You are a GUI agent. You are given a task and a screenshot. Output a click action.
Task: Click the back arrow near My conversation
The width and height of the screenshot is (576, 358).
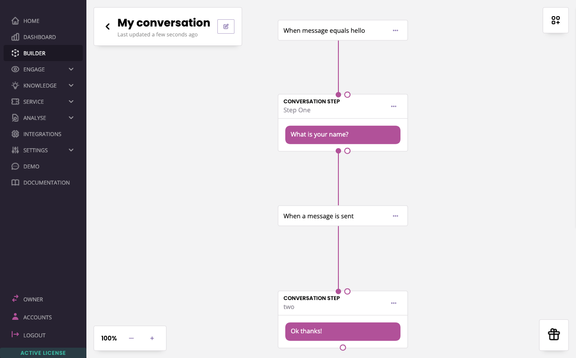pyautogui.click(x=108, y=26)
